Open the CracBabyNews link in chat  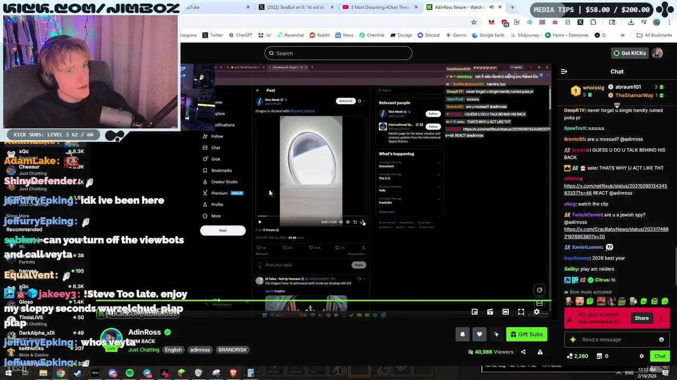pyautogui.click(x=616, y=233)
